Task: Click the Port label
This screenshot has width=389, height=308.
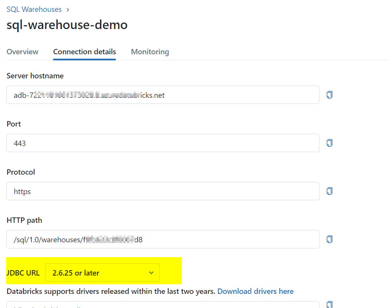Action: (x=14, y=124)
